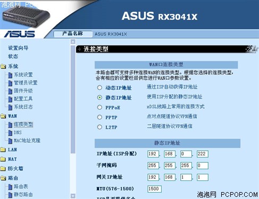Expand the LAN menu section
Screen dimensions: 259x199
pos(12,150)
